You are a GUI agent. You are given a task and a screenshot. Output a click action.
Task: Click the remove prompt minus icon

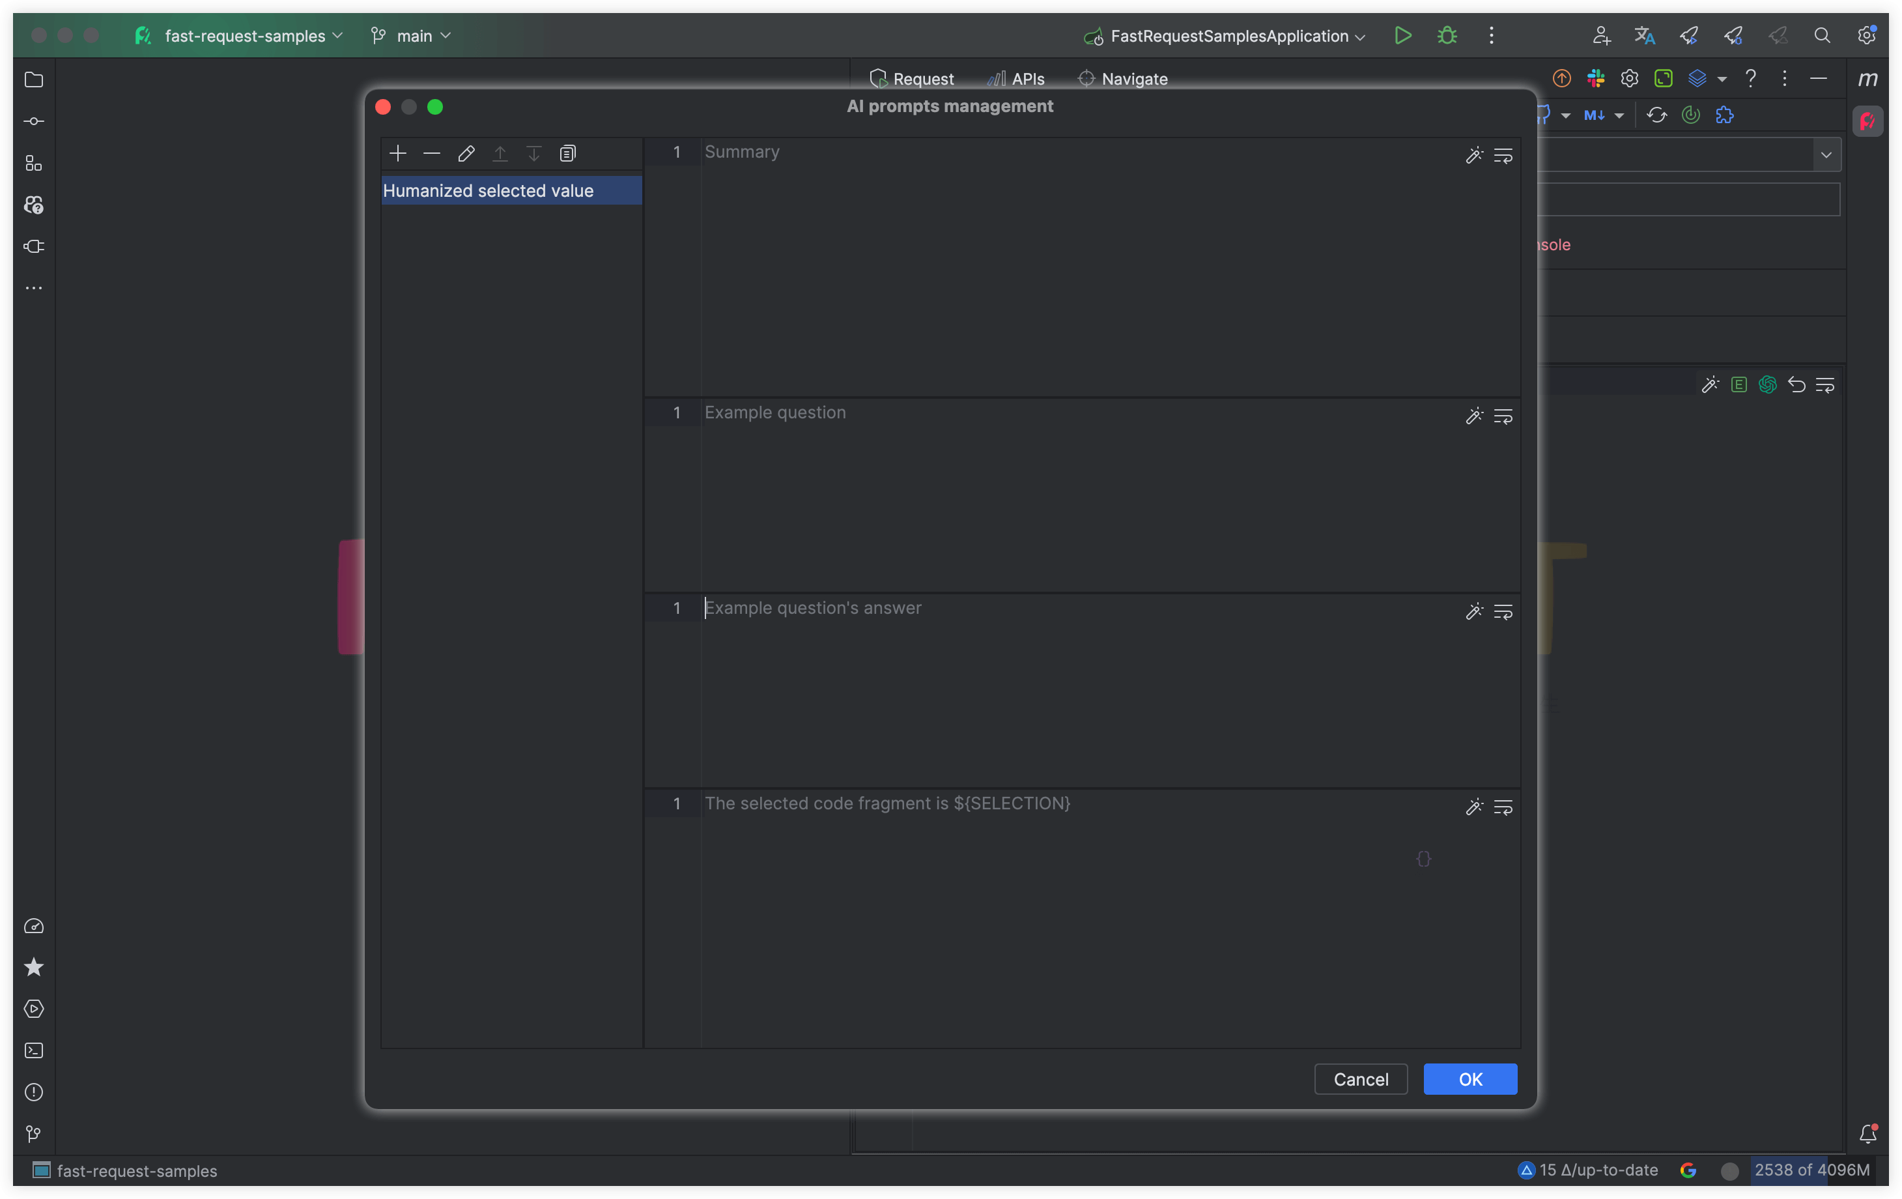tap(432, 153)
